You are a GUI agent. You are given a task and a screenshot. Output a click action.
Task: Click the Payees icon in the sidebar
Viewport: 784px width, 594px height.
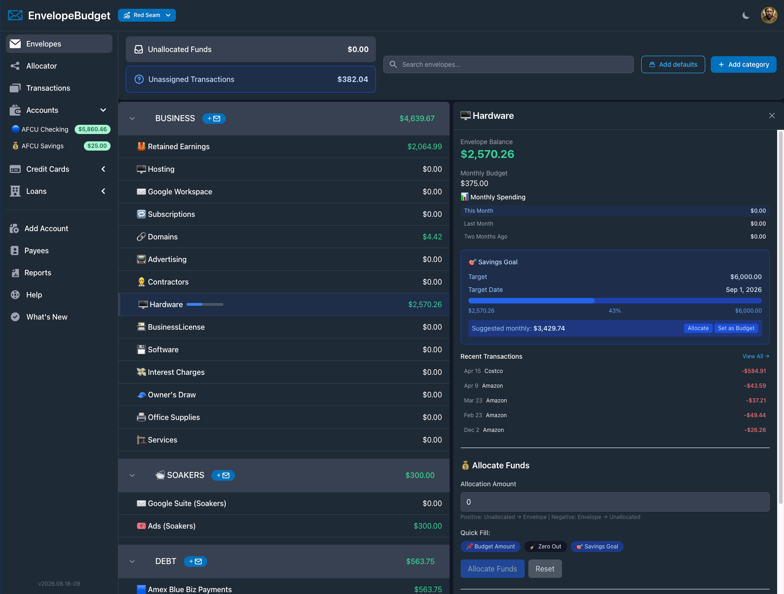click(15, 250)
